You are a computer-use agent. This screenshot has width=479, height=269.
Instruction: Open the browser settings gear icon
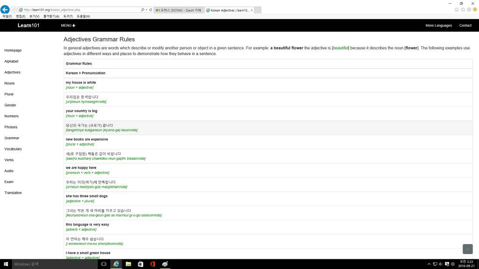click(469, 9)
